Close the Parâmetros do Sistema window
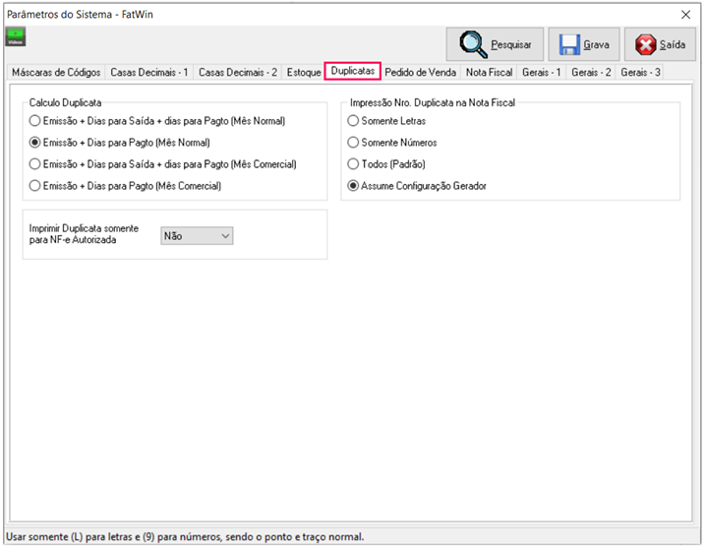The width and height of the screenshot is (706, 550). click(686, 15)
